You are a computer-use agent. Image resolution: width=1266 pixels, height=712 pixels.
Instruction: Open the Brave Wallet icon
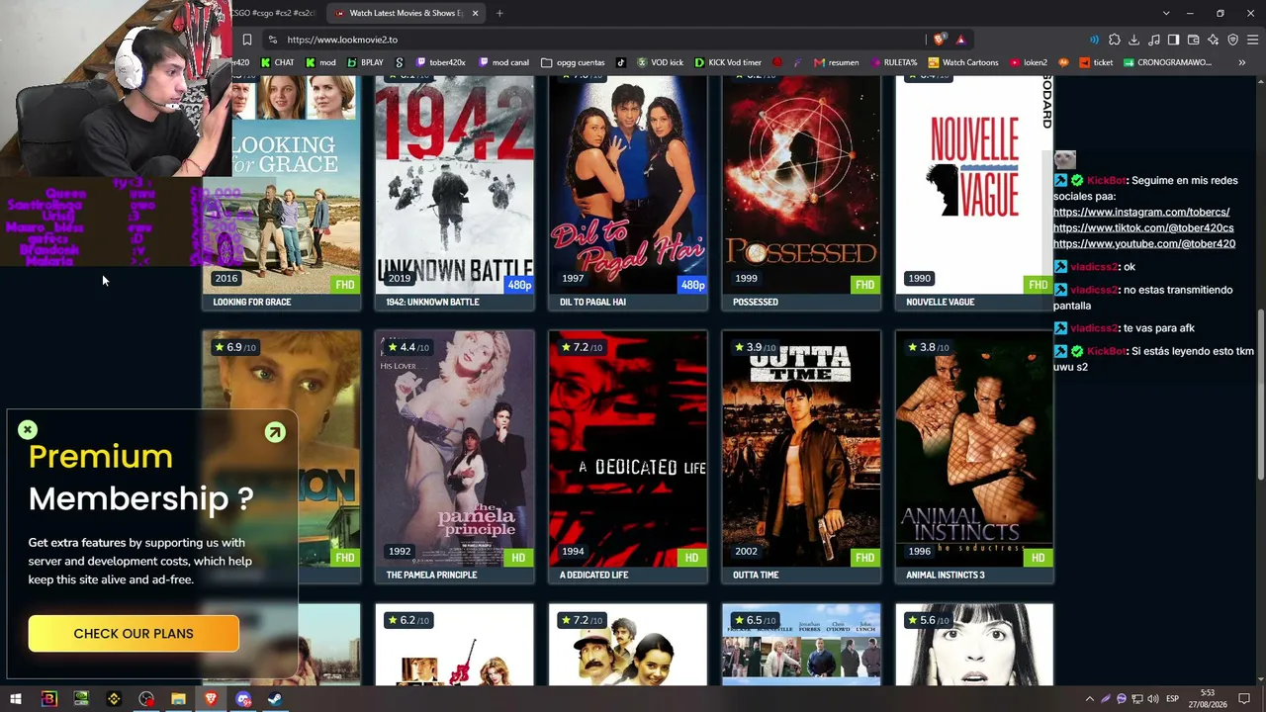coord(1194,40)
